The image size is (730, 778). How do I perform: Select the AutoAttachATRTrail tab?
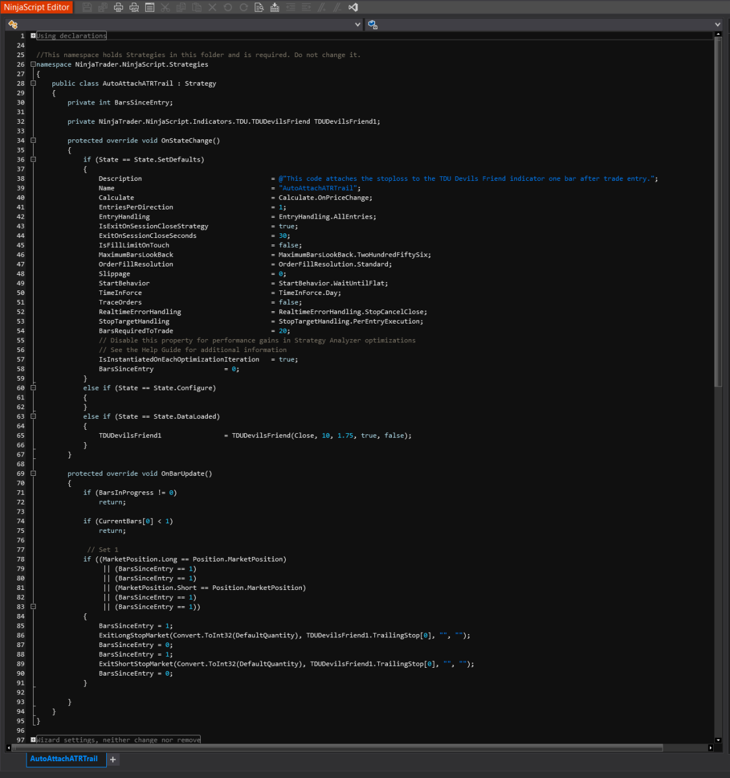click(65, 759)
